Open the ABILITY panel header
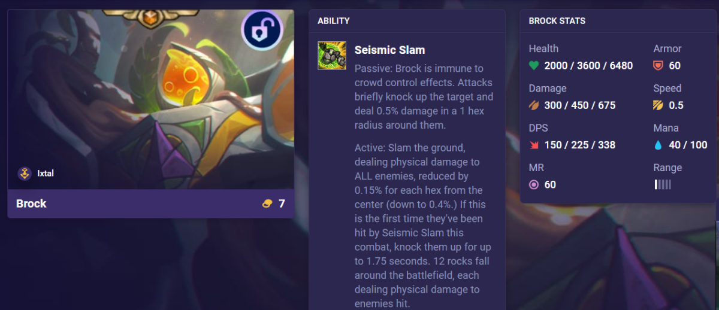This screenshot has height=310, width=719. (x=334, y=21)
